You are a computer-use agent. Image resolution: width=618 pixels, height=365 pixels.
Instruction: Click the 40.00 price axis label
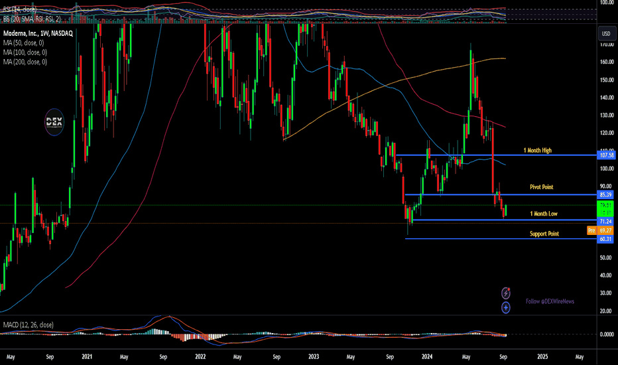coord(606,275)
